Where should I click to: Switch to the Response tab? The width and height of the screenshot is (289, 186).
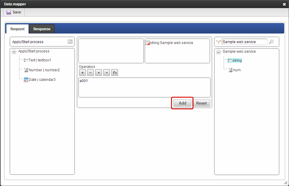click(42, 29)
